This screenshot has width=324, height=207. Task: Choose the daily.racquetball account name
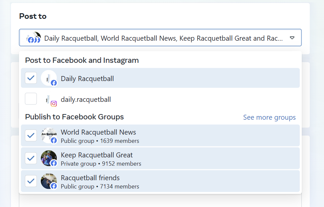86,99
